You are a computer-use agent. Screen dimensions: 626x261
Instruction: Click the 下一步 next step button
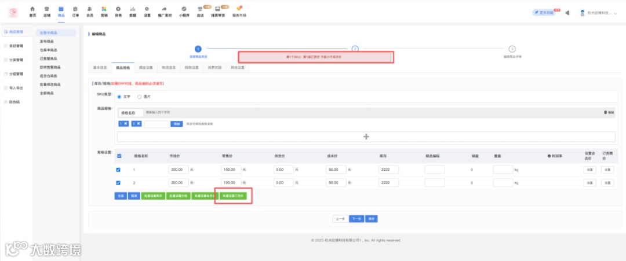pyautogui.click(x=356, y=219)
